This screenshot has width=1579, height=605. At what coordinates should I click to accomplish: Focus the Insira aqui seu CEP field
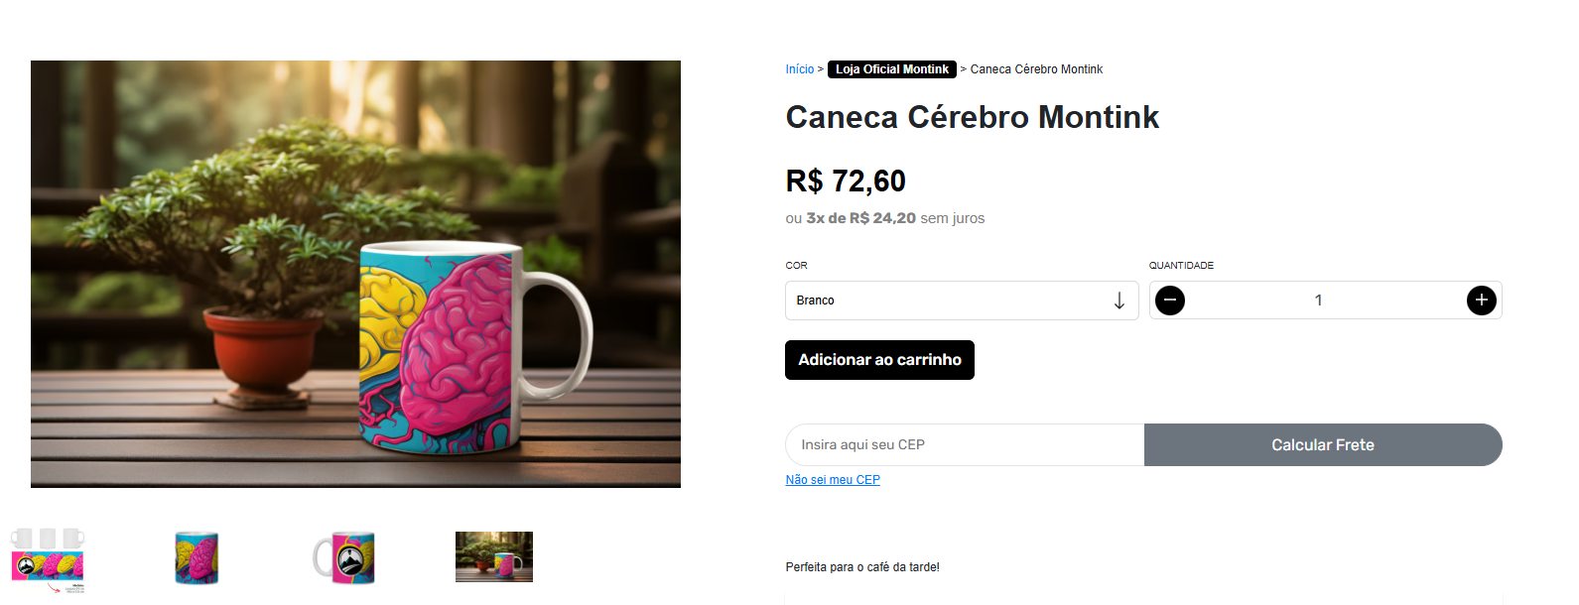(x=965, y=444)
